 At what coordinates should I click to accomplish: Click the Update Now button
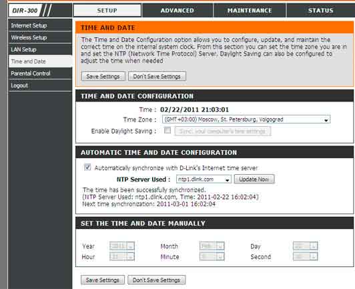(254, 179)
